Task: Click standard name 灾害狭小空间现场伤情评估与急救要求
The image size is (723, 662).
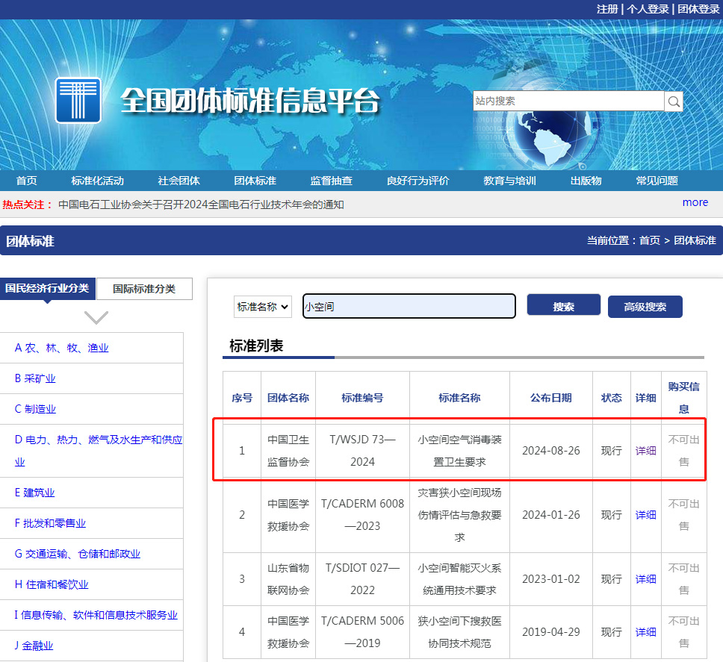Action: (459, 514)
